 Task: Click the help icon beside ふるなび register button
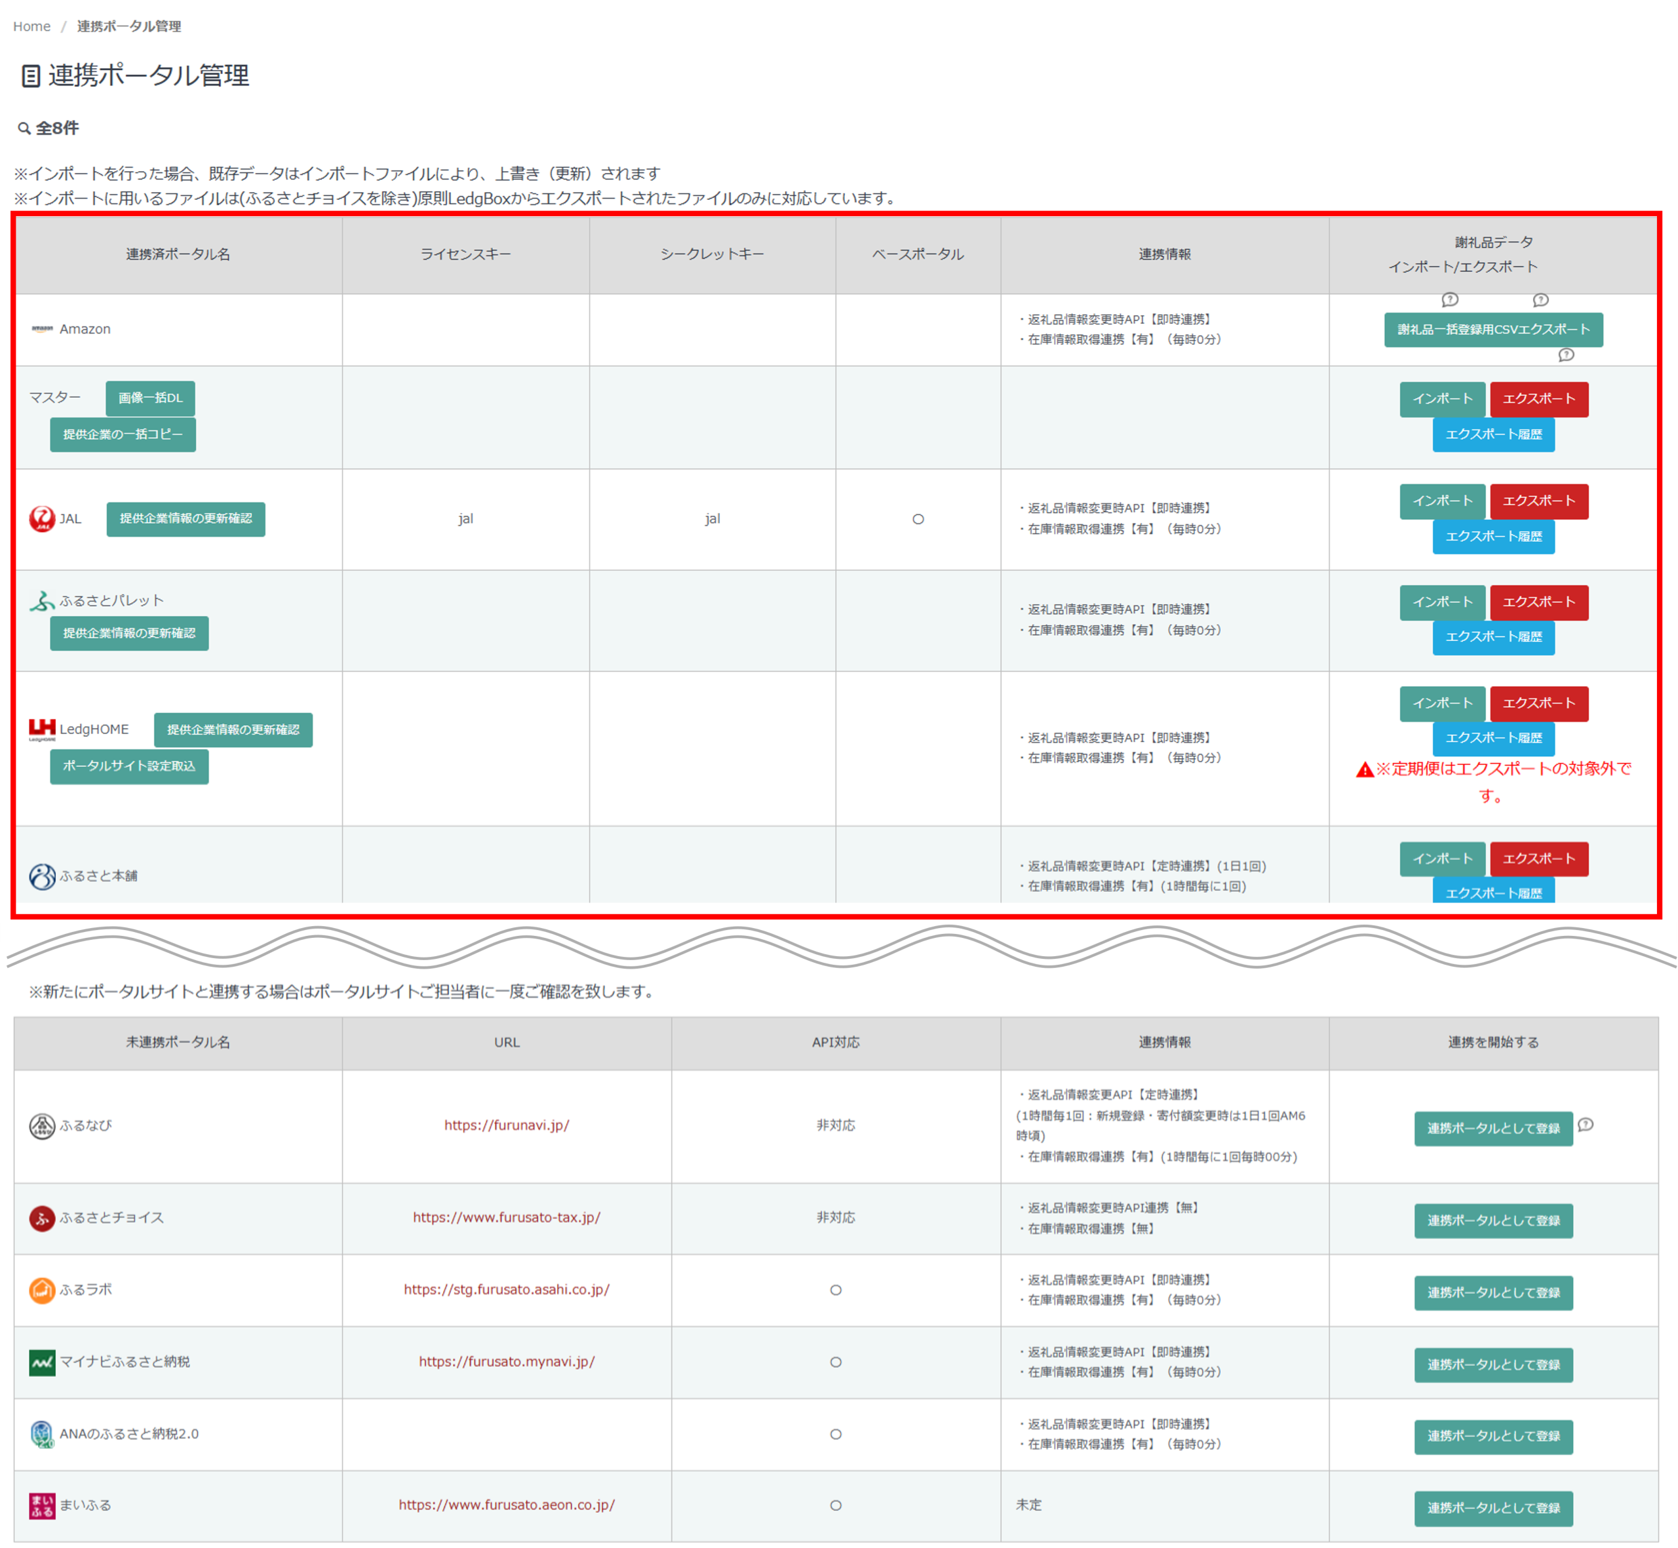point(1585,1125)
